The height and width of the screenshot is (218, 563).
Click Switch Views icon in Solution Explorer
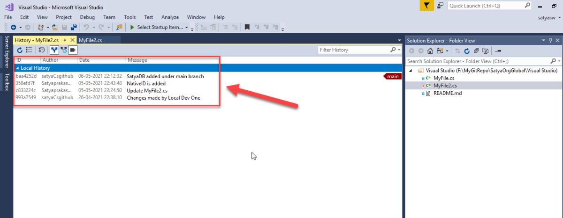(441, 51)
